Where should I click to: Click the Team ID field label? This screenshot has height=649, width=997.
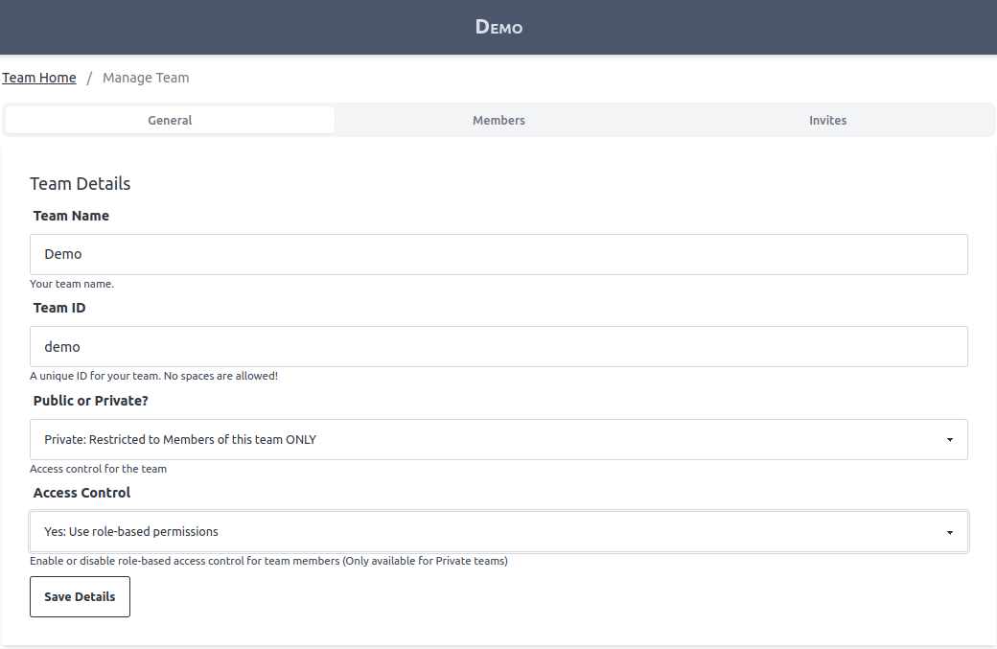59,308
